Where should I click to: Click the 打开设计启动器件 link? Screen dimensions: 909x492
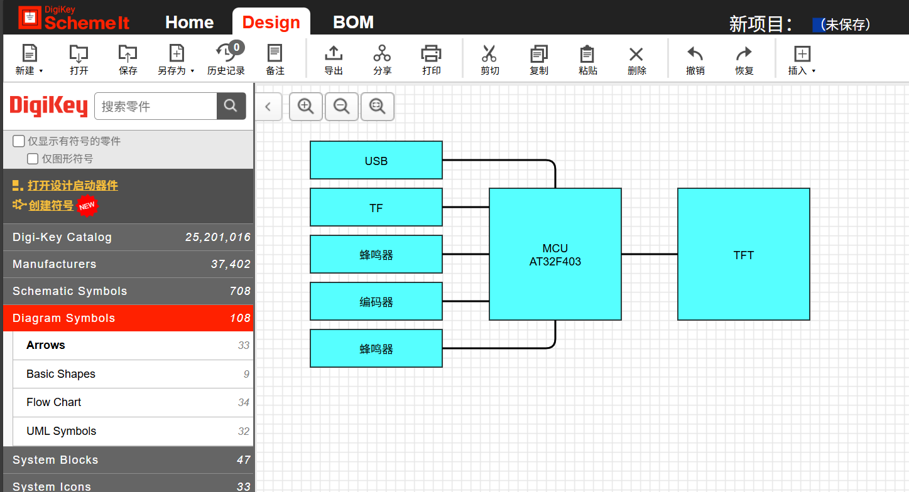tap(73, 186)
